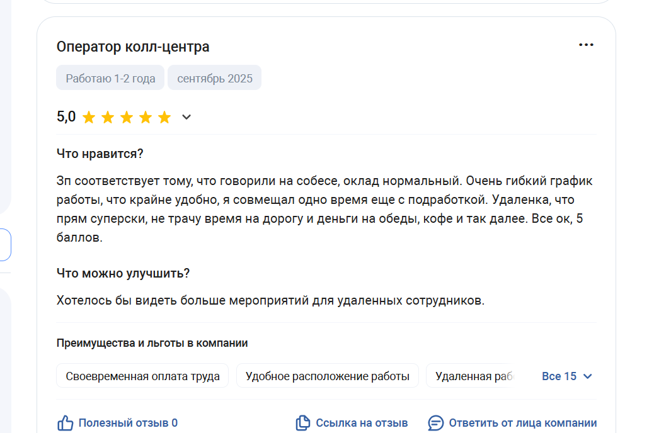Click the Ссылка на отзыв link text
This screenshot has width=671, height=433.
[362, 423]
